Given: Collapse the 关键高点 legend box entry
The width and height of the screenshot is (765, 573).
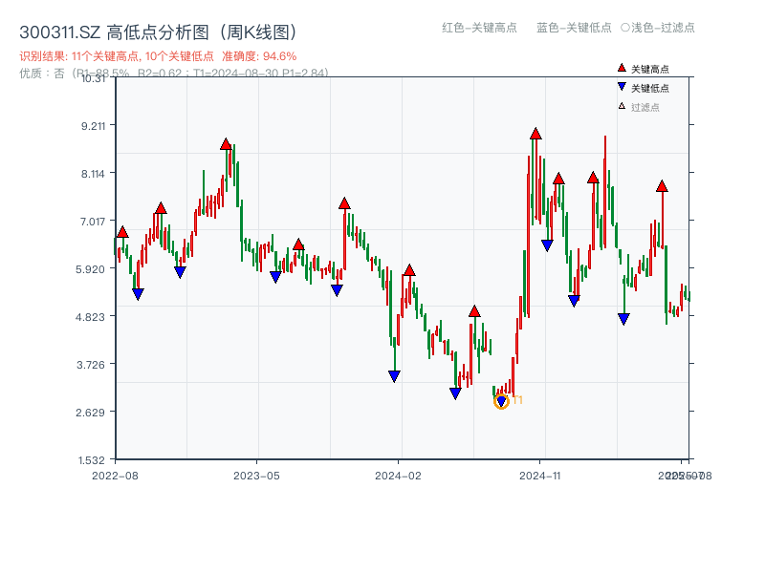Looking at the screenshot, I should 643,67.
